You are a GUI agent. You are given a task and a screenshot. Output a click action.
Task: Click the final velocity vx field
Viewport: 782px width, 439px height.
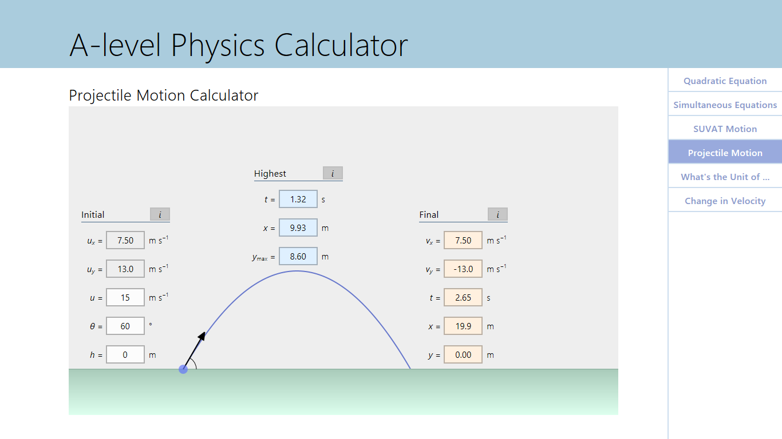tap(463, 240)
